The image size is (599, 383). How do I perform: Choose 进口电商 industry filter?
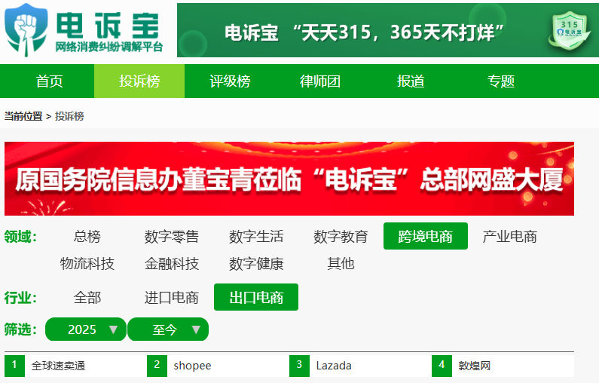(172, 297)
